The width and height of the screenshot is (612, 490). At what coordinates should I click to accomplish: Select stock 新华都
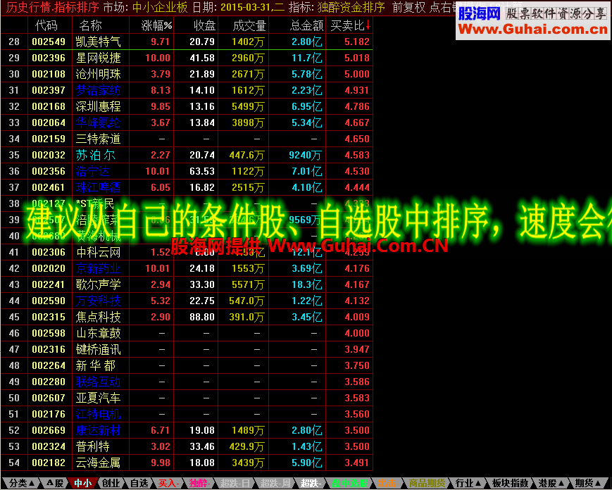click(x=96, y=365)
